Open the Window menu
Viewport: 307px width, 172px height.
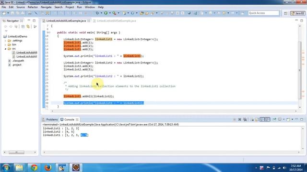point(90,7)
